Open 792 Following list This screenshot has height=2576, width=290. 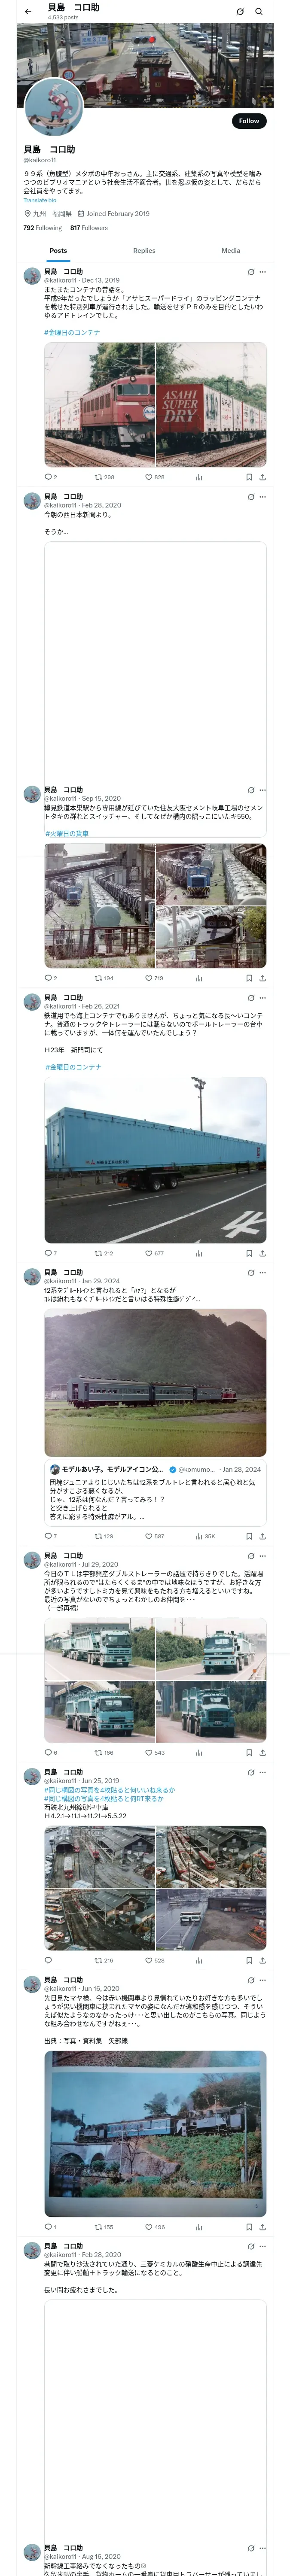point(42,228)
